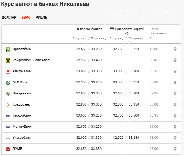Click the credit card icon in header
This screenshot has width=184, height=156.
pos(112,29)
